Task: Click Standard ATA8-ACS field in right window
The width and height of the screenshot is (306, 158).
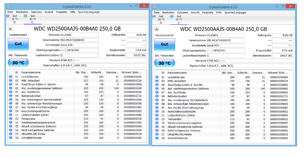Action: click(x=250, y=61)
